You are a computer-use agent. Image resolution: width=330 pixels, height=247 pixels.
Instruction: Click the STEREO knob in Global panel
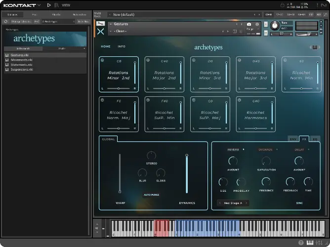coord(151,156)
